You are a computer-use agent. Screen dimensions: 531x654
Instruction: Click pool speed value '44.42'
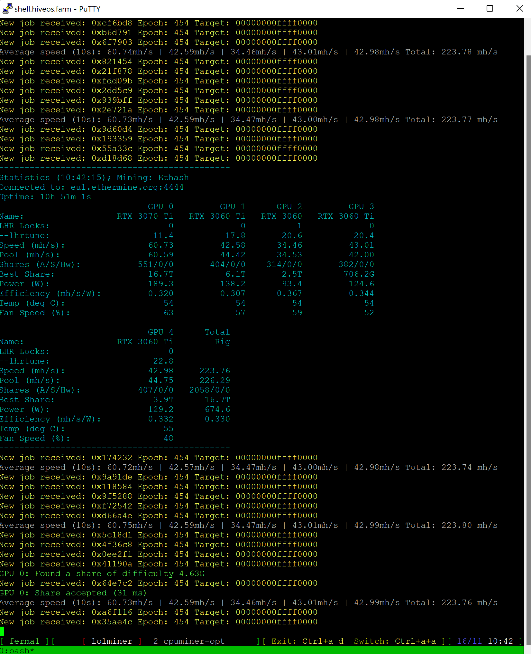[x=233, y=255]
